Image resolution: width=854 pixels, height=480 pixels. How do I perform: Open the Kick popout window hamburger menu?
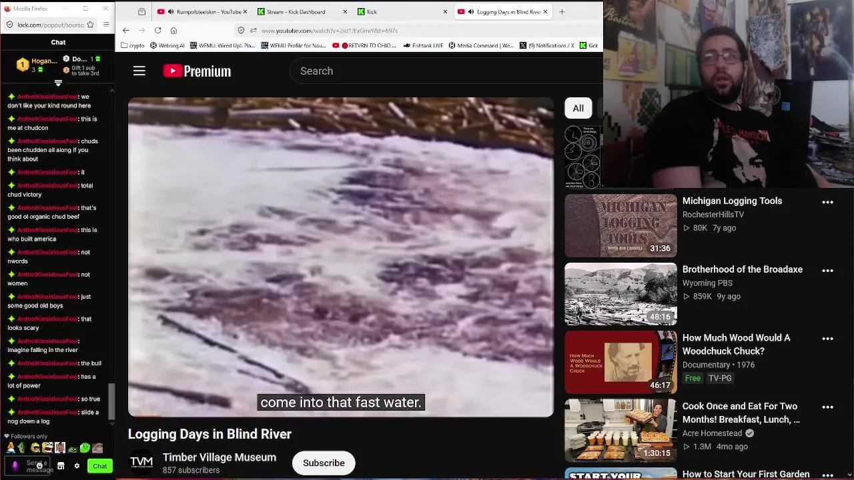click(x=107, y=25)
